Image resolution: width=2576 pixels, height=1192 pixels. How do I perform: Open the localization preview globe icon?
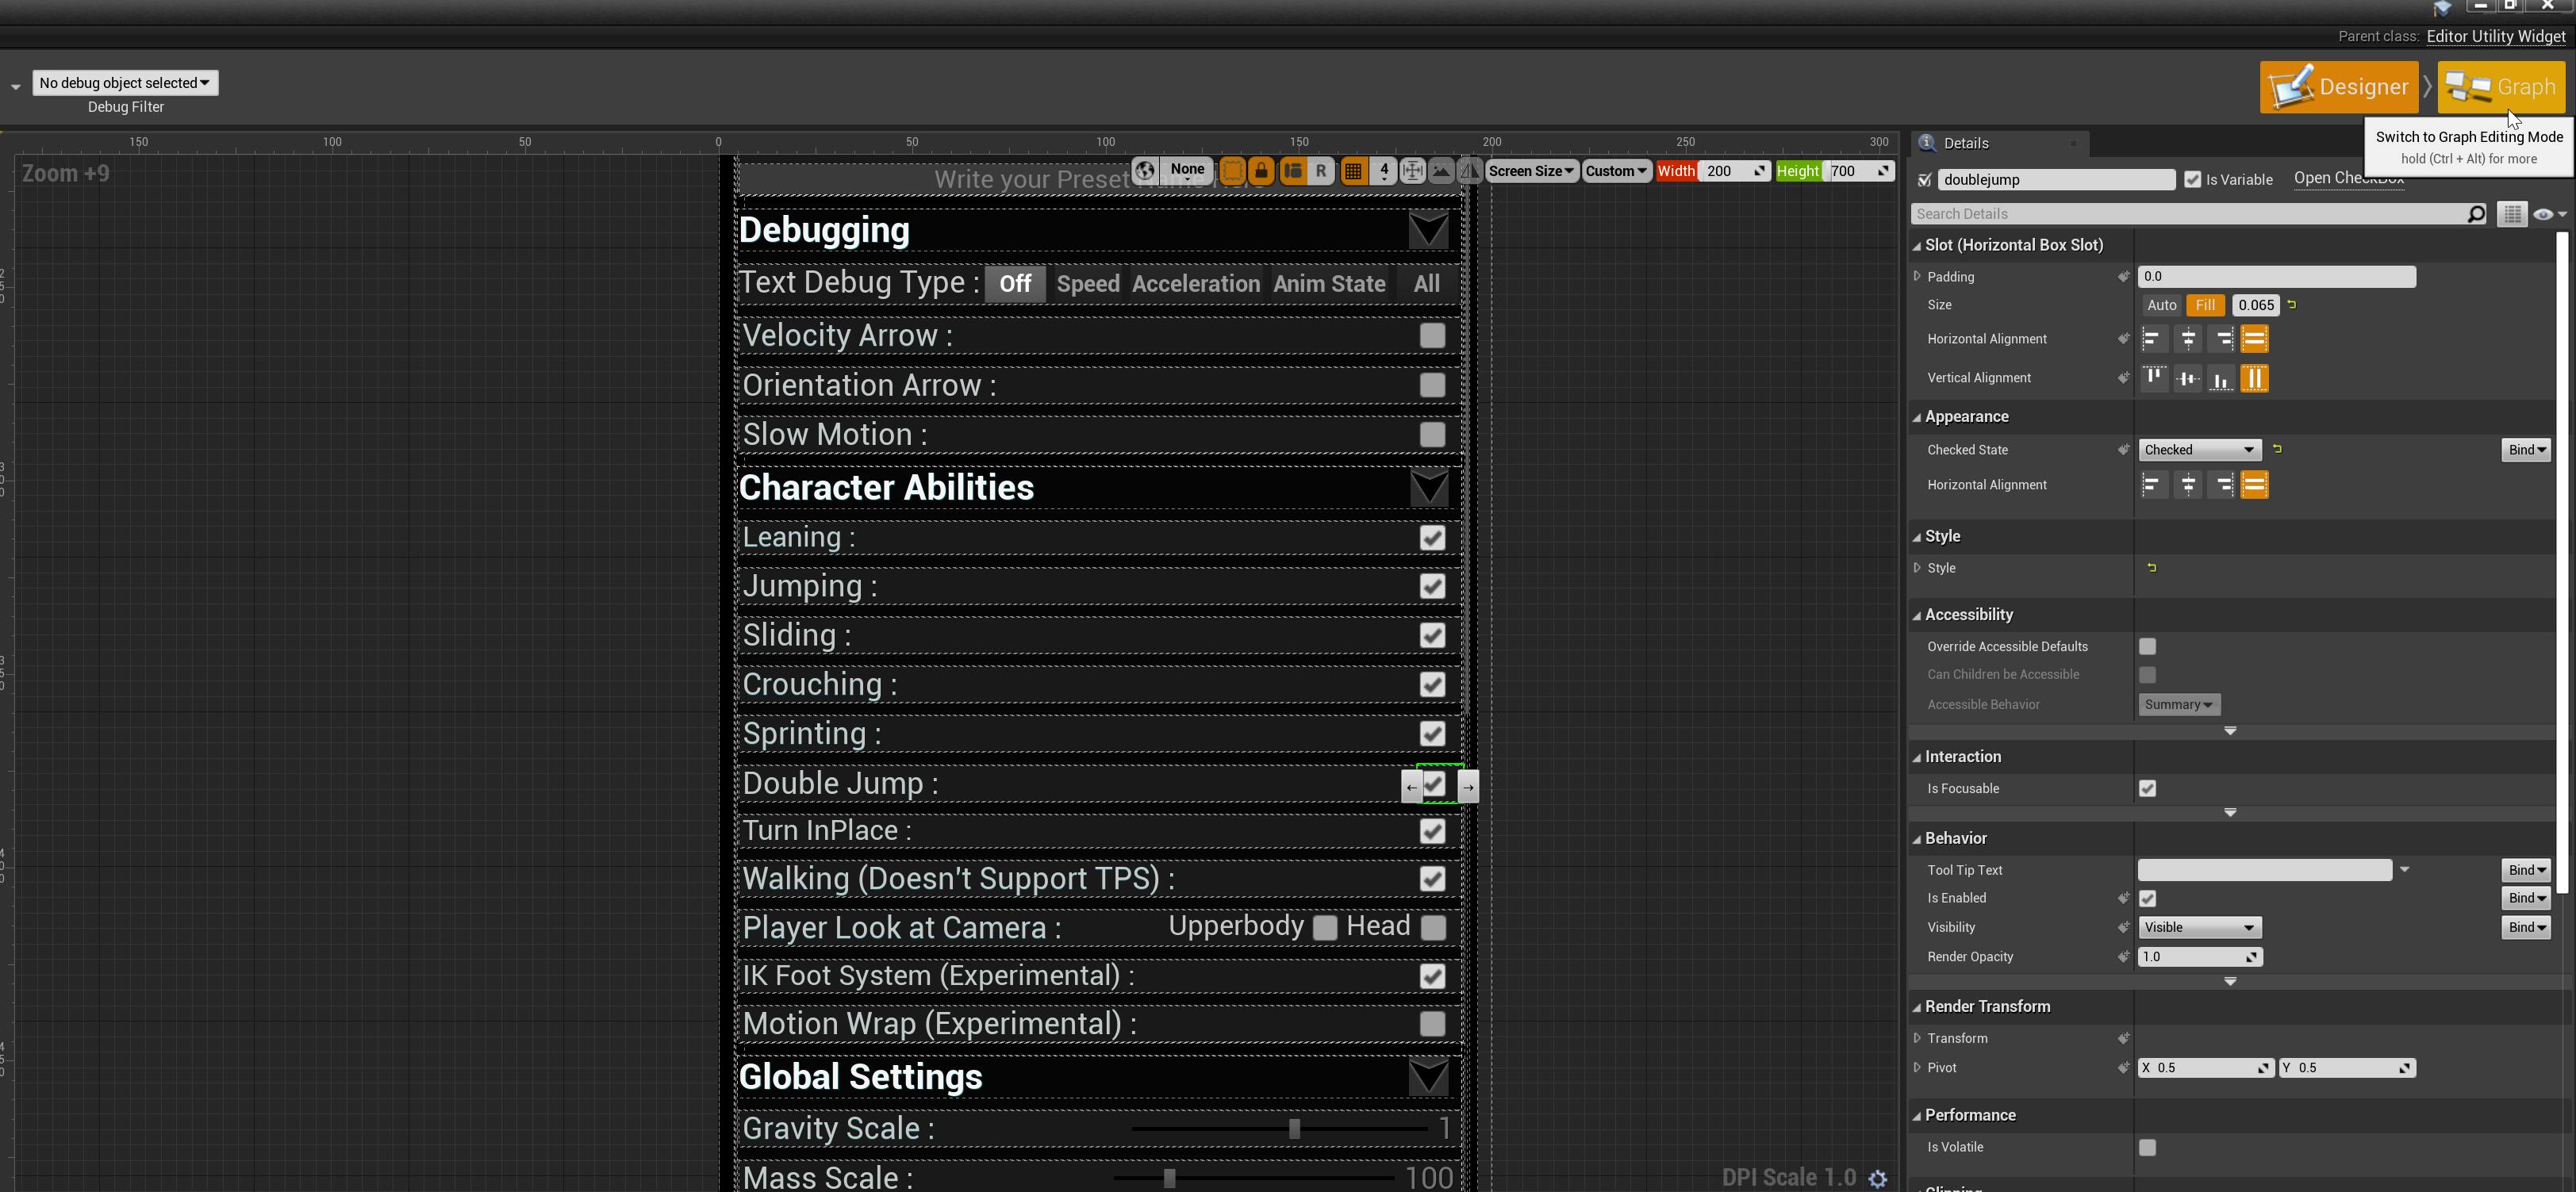pos(1145,171)
